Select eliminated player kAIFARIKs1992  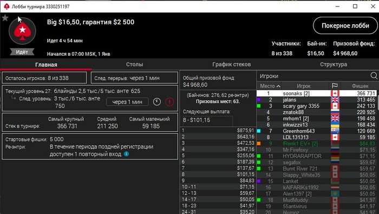click(x=316, y=188)
